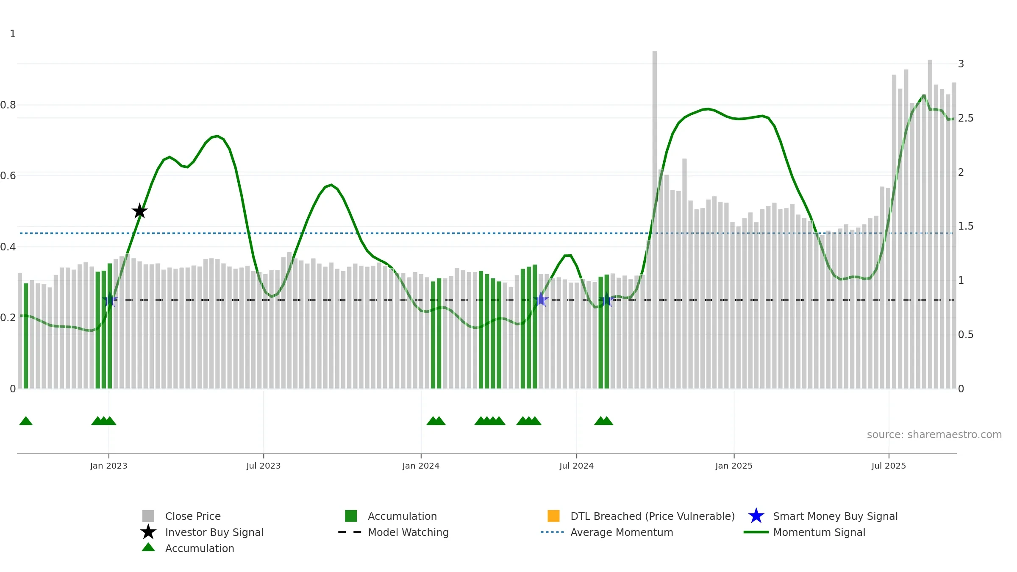1017x572 pixels.
Task: Toggle Close Price legend swatch
Action: pyautogui.click(x=148, y=516)
